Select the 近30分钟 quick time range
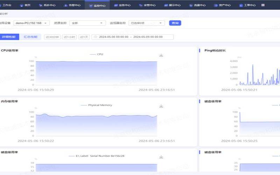Viewport: 280px width, 175px height. tap(52, 37)
